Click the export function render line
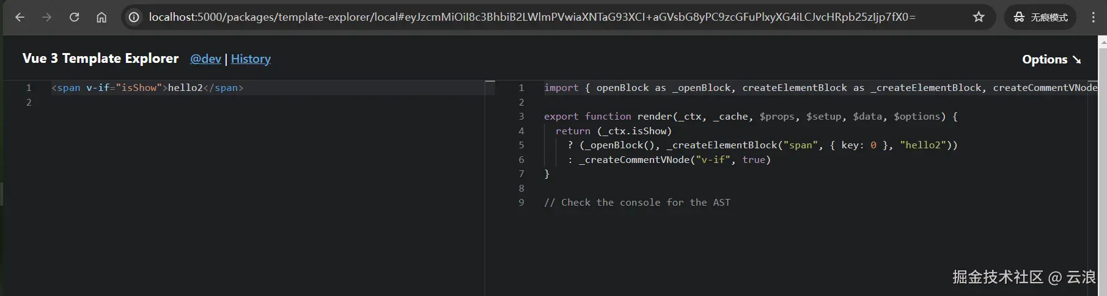1107x296 pixels. point(751,117)
